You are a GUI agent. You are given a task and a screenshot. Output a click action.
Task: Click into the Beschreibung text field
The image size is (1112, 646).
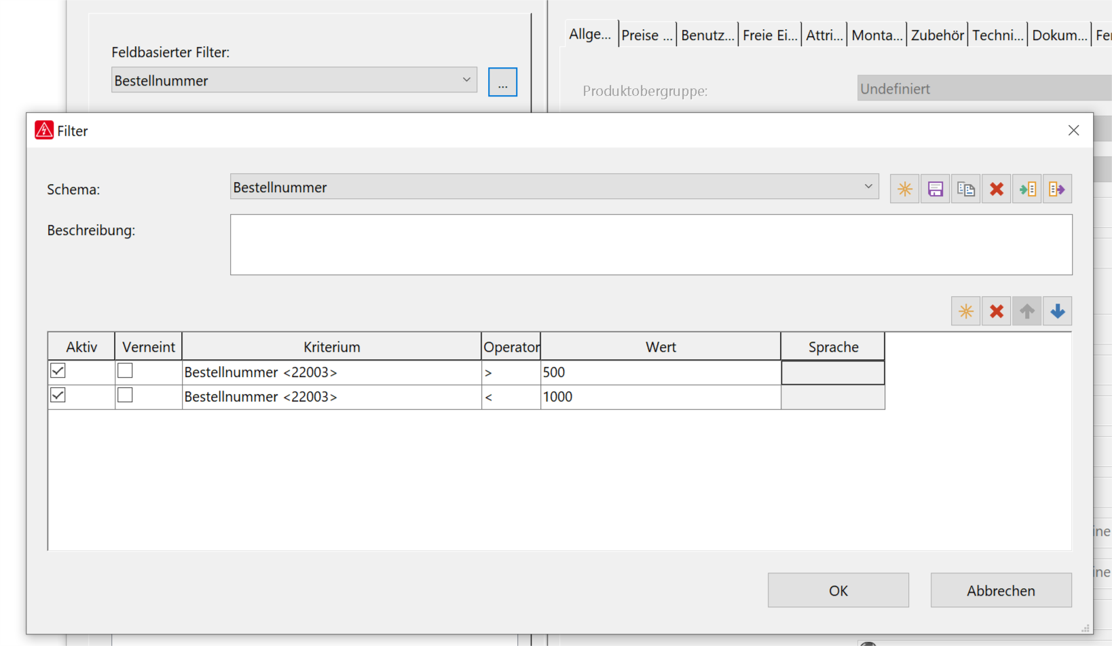[x=651, y=245]
